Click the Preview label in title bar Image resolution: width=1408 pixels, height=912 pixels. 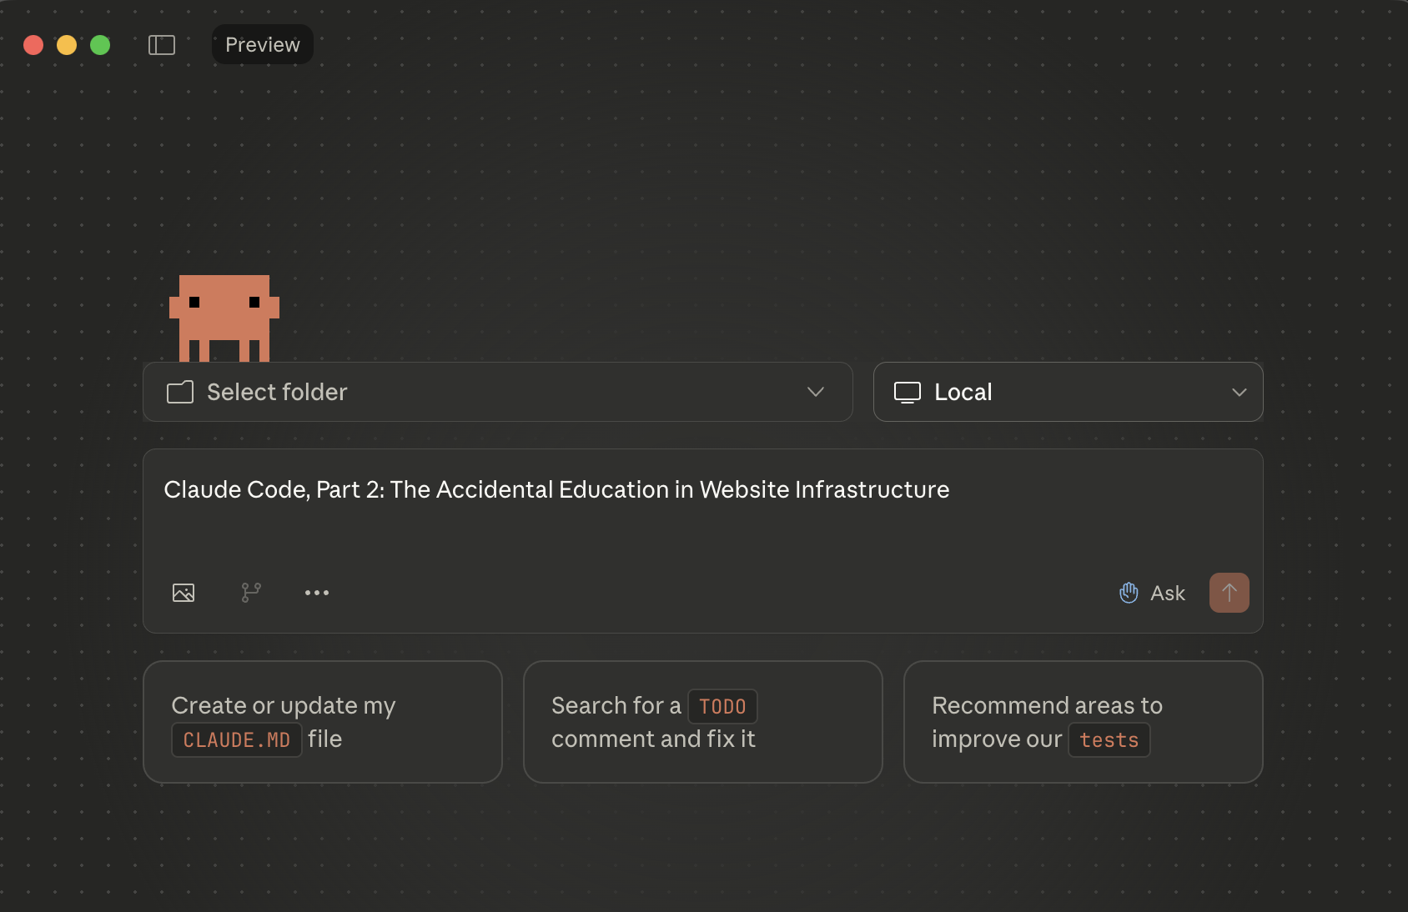coord(263,45)
